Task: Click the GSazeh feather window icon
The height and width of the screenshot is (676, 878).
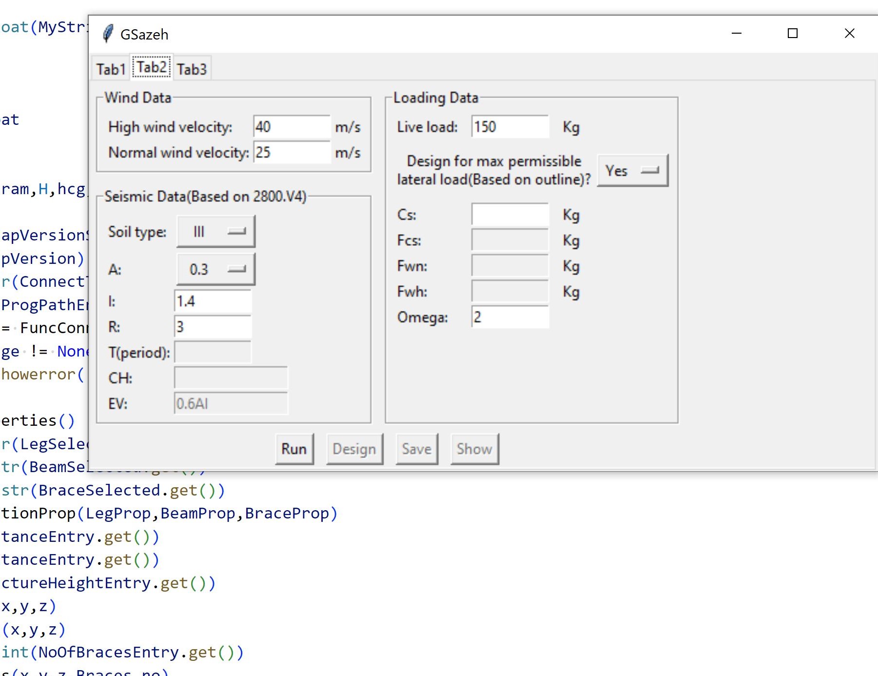Action: tap(108, 34)
